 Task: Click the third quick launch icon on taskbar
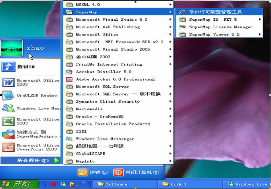click(x=73, y=184)
